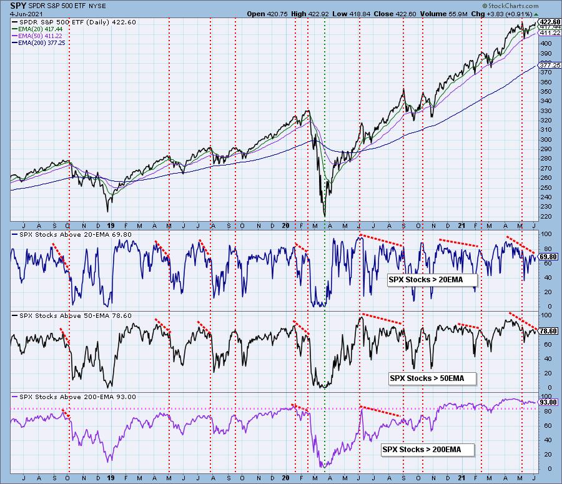Click the 411.22 EMA price label
Viewport: 562px width, 484px height.
pyautogui.click(x=550, y=32)
